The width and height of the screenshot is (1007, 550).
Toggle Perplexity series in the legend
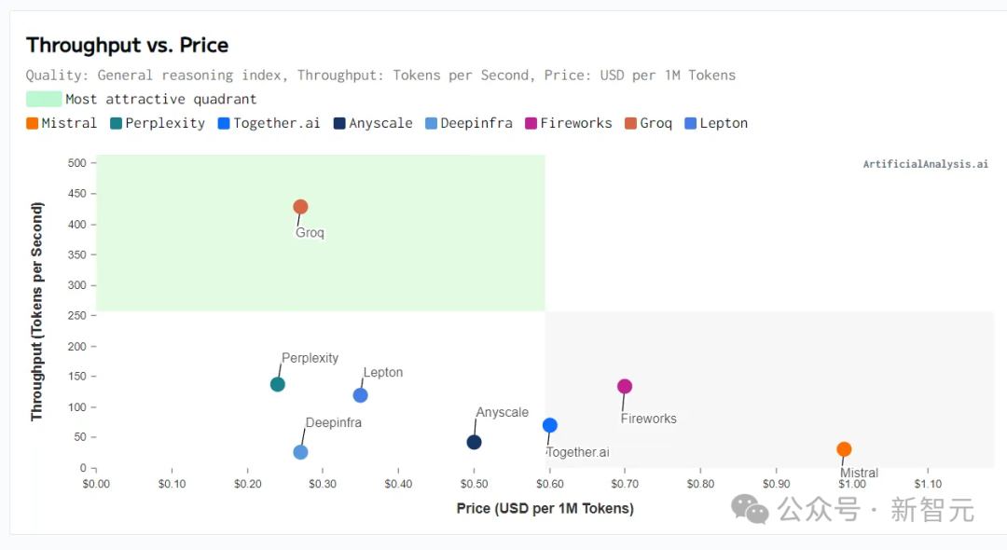pyautogui.click(x=158, y=123)
